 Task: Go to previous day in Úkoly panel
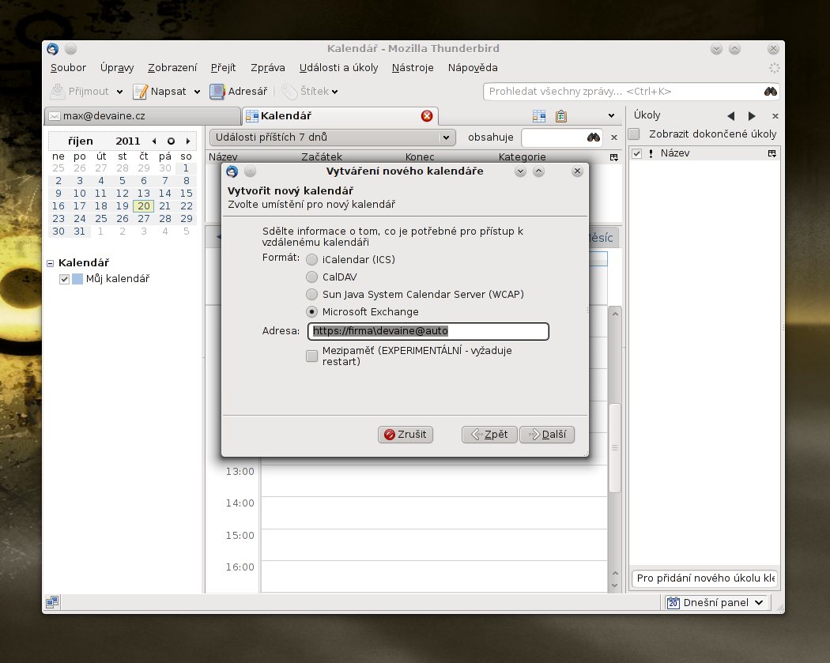731,116
